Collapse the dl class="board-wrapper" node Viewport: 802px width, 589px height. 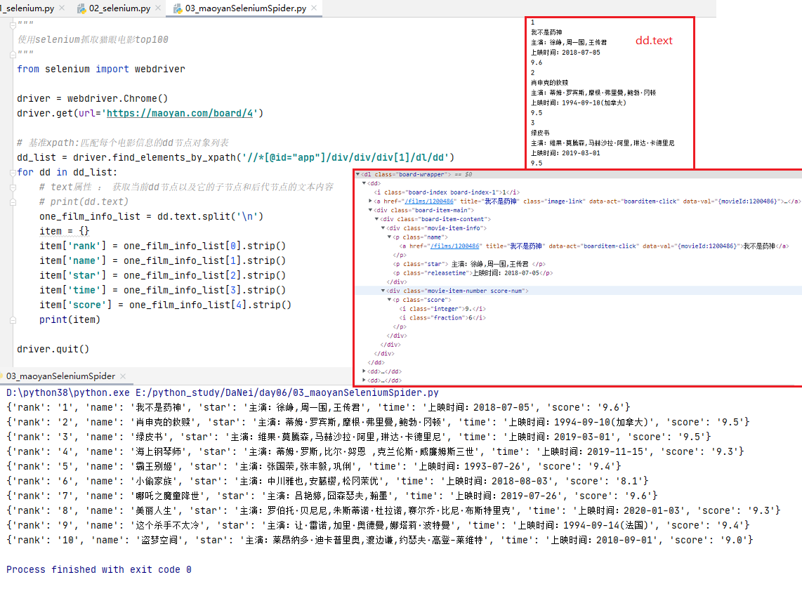[358, 174]
